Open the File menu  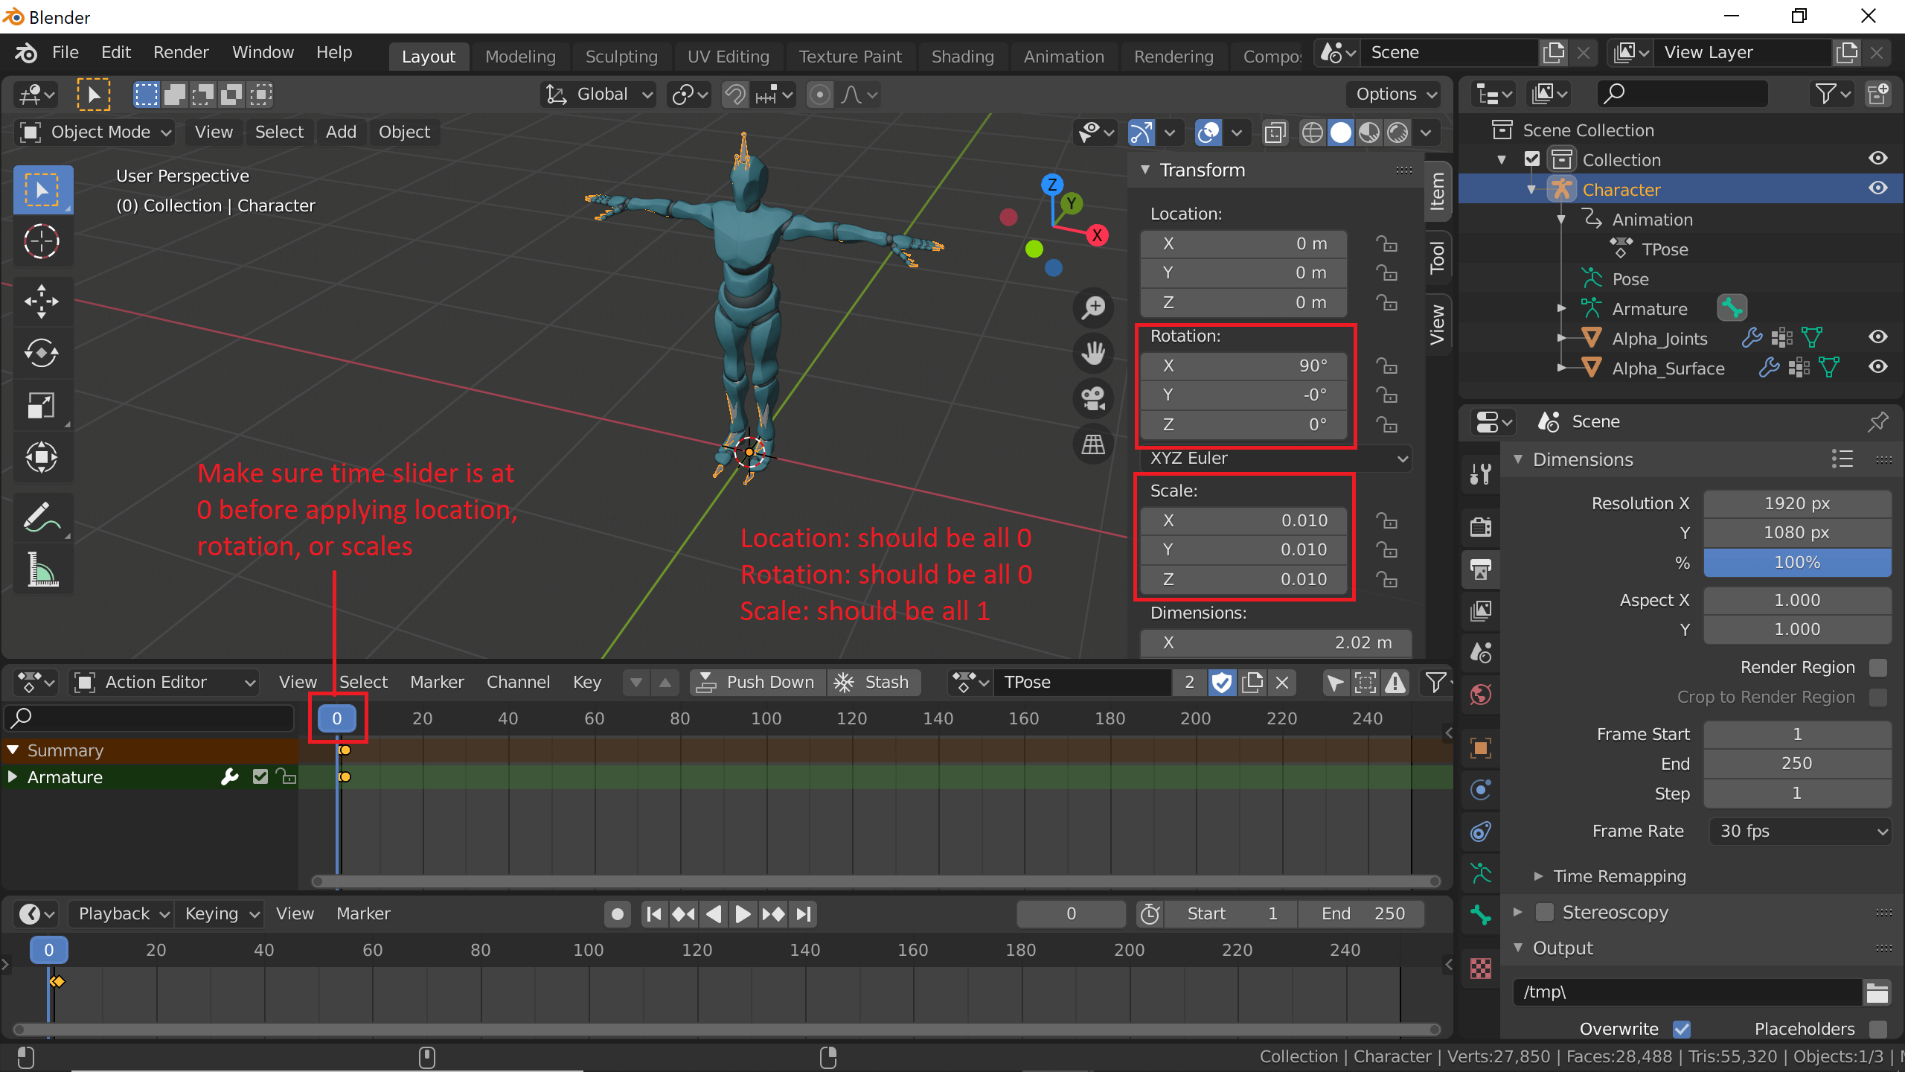coord(65,53)
